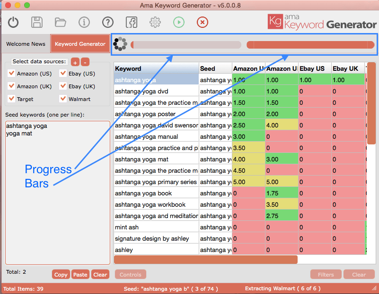Clear the seed keywords list
379x294 pixels.
click(x=100, y=275)
